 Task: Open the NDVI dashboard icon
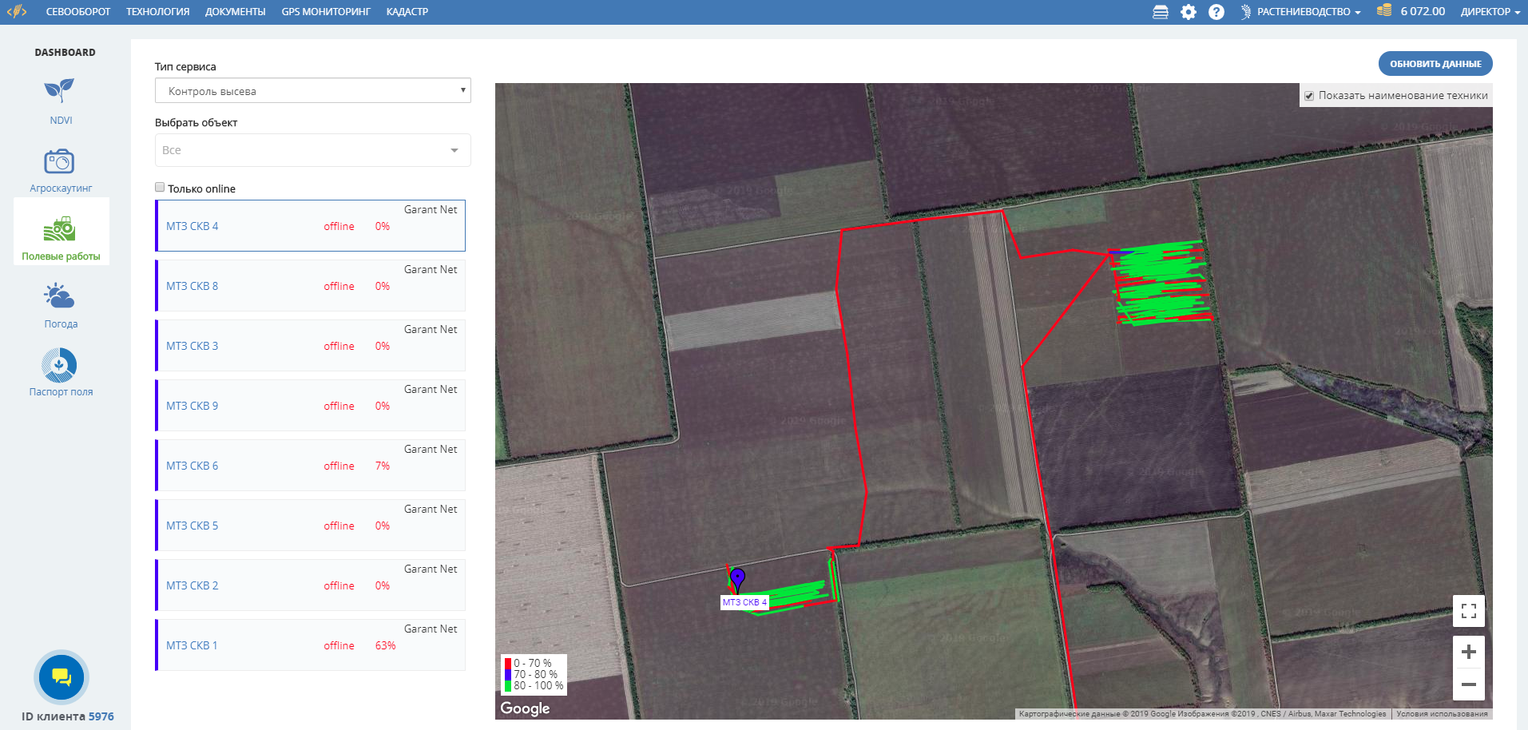coord(60,90)
